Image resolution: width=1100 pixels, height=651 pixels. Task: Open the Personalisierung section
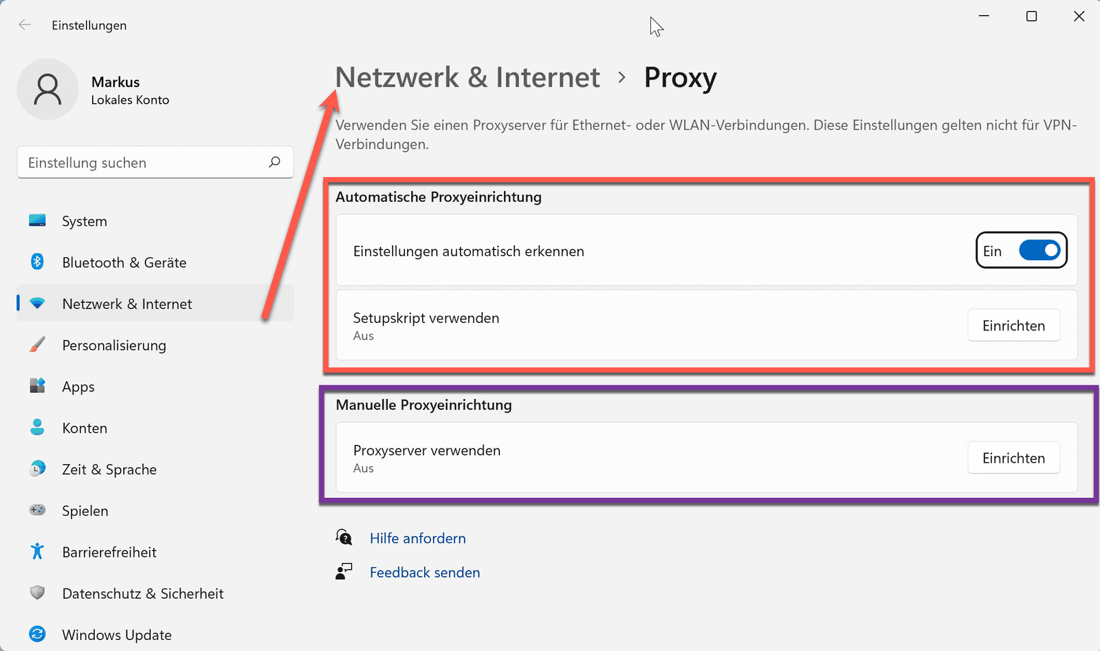click(x=113, y=345)
